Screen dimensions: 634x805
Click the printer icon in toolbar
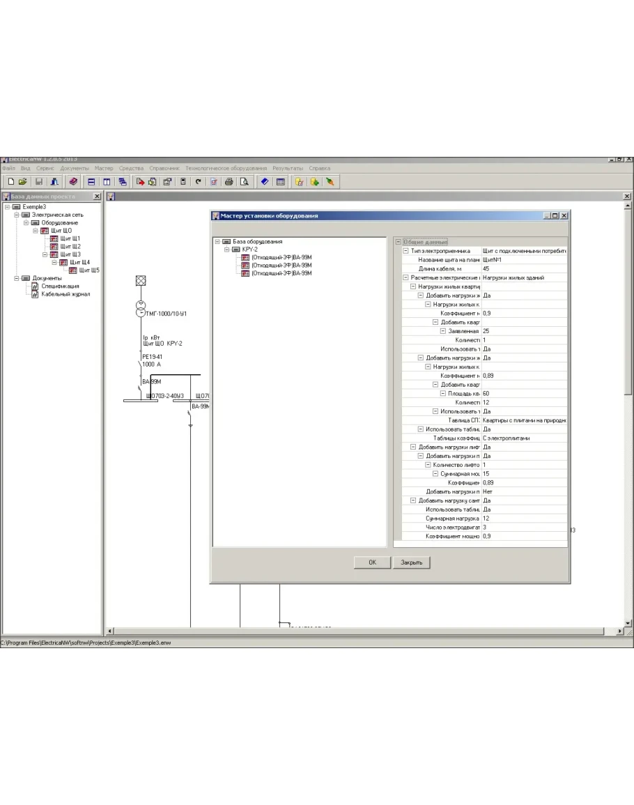tap(229, 182)
